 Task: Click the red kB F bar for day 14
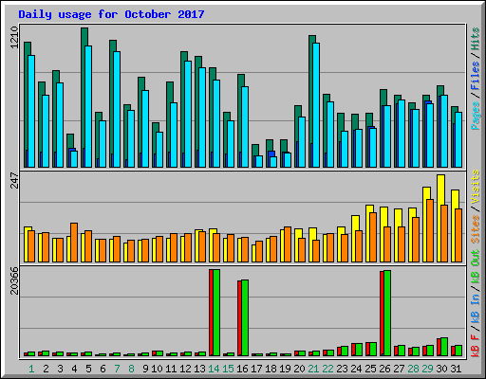211,313
